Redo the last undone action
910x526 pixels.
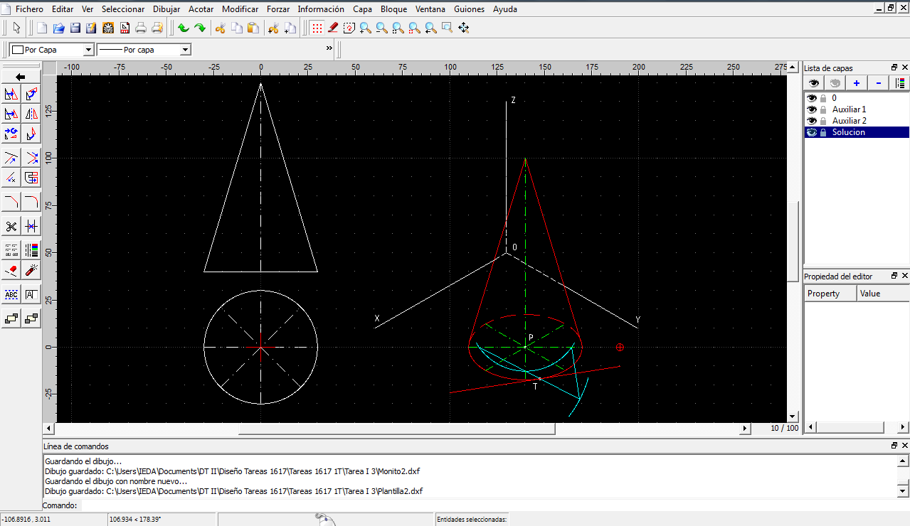point(200,28)
